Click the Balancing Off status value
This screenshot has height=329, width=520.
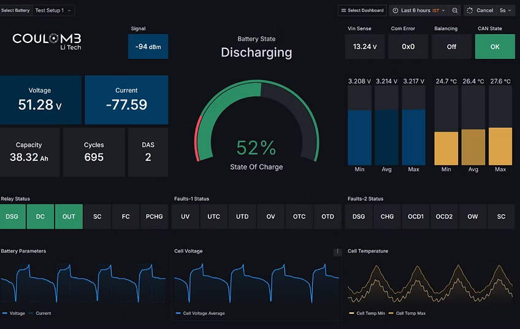(x=451, y=47)
